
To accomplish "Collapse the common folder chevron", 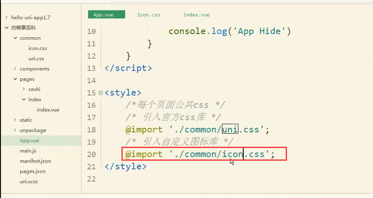I will (x=15, y=38).
